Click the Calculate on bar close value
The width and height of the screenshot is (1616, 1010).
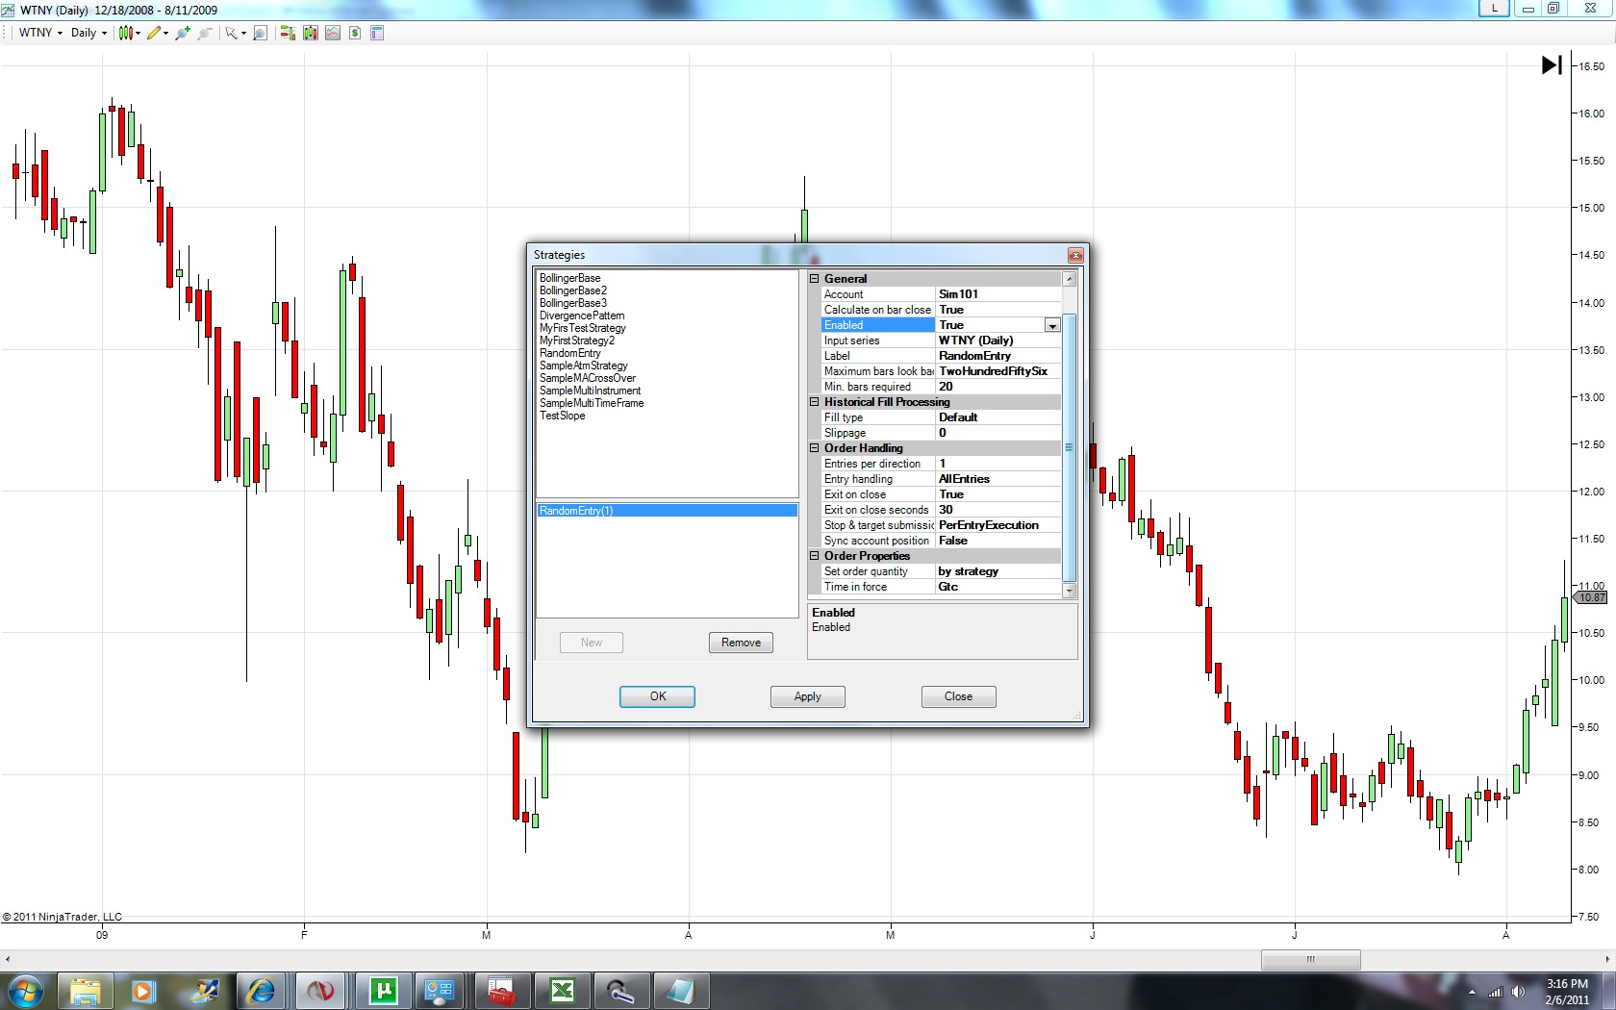(x=998, y=310)
